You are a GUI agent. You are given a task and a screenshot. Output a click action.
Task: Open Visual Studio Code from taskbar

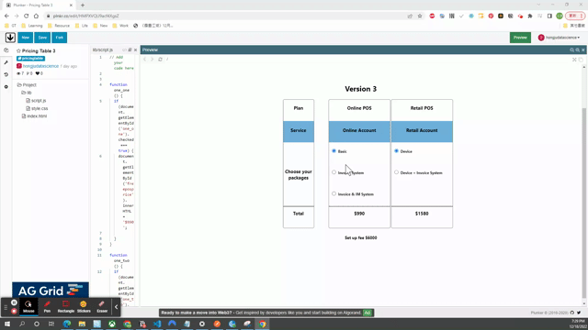pos(157,324)
